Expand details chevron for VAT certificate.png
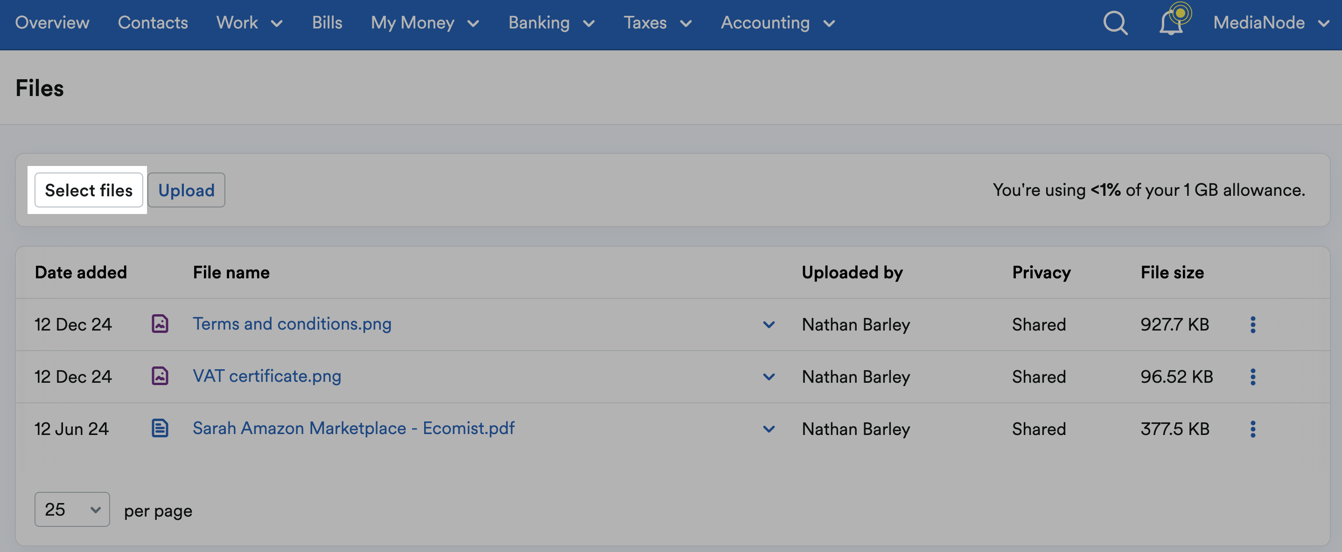Image resolution: width=1342 pixels, height=552 pixels. point(769,377)
